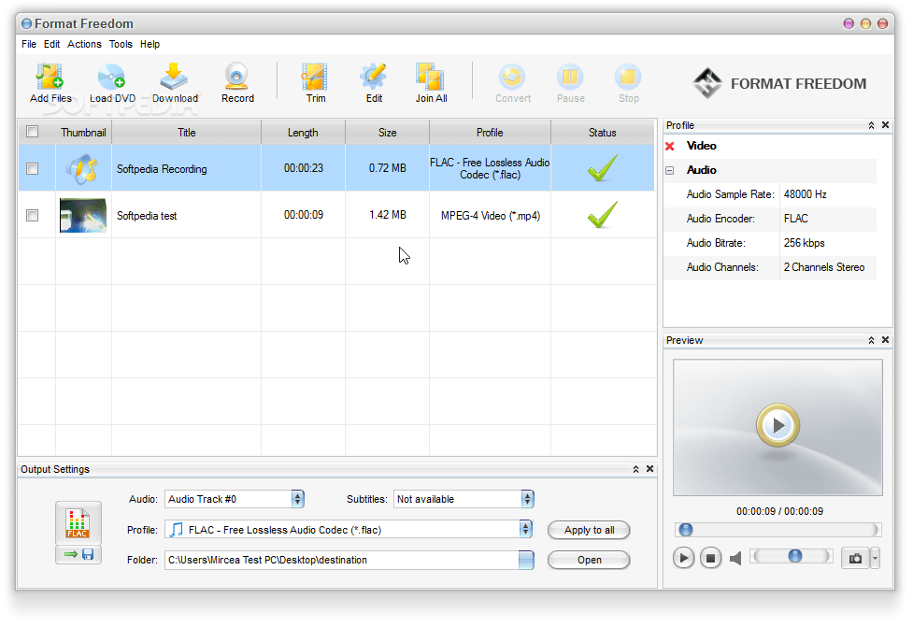
Task: Click the volume slider knob
Action: pyautogui.click(x=795, y=556)
